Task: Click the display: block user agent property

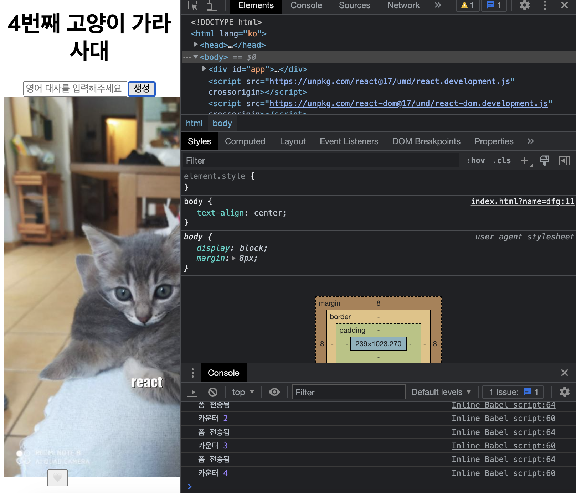Action: click(232, 248)
